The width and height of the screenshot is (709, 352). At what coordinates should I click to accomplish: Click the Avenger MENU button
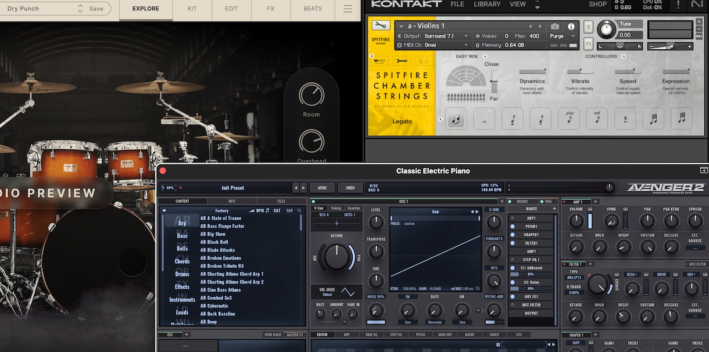(322, 188)
